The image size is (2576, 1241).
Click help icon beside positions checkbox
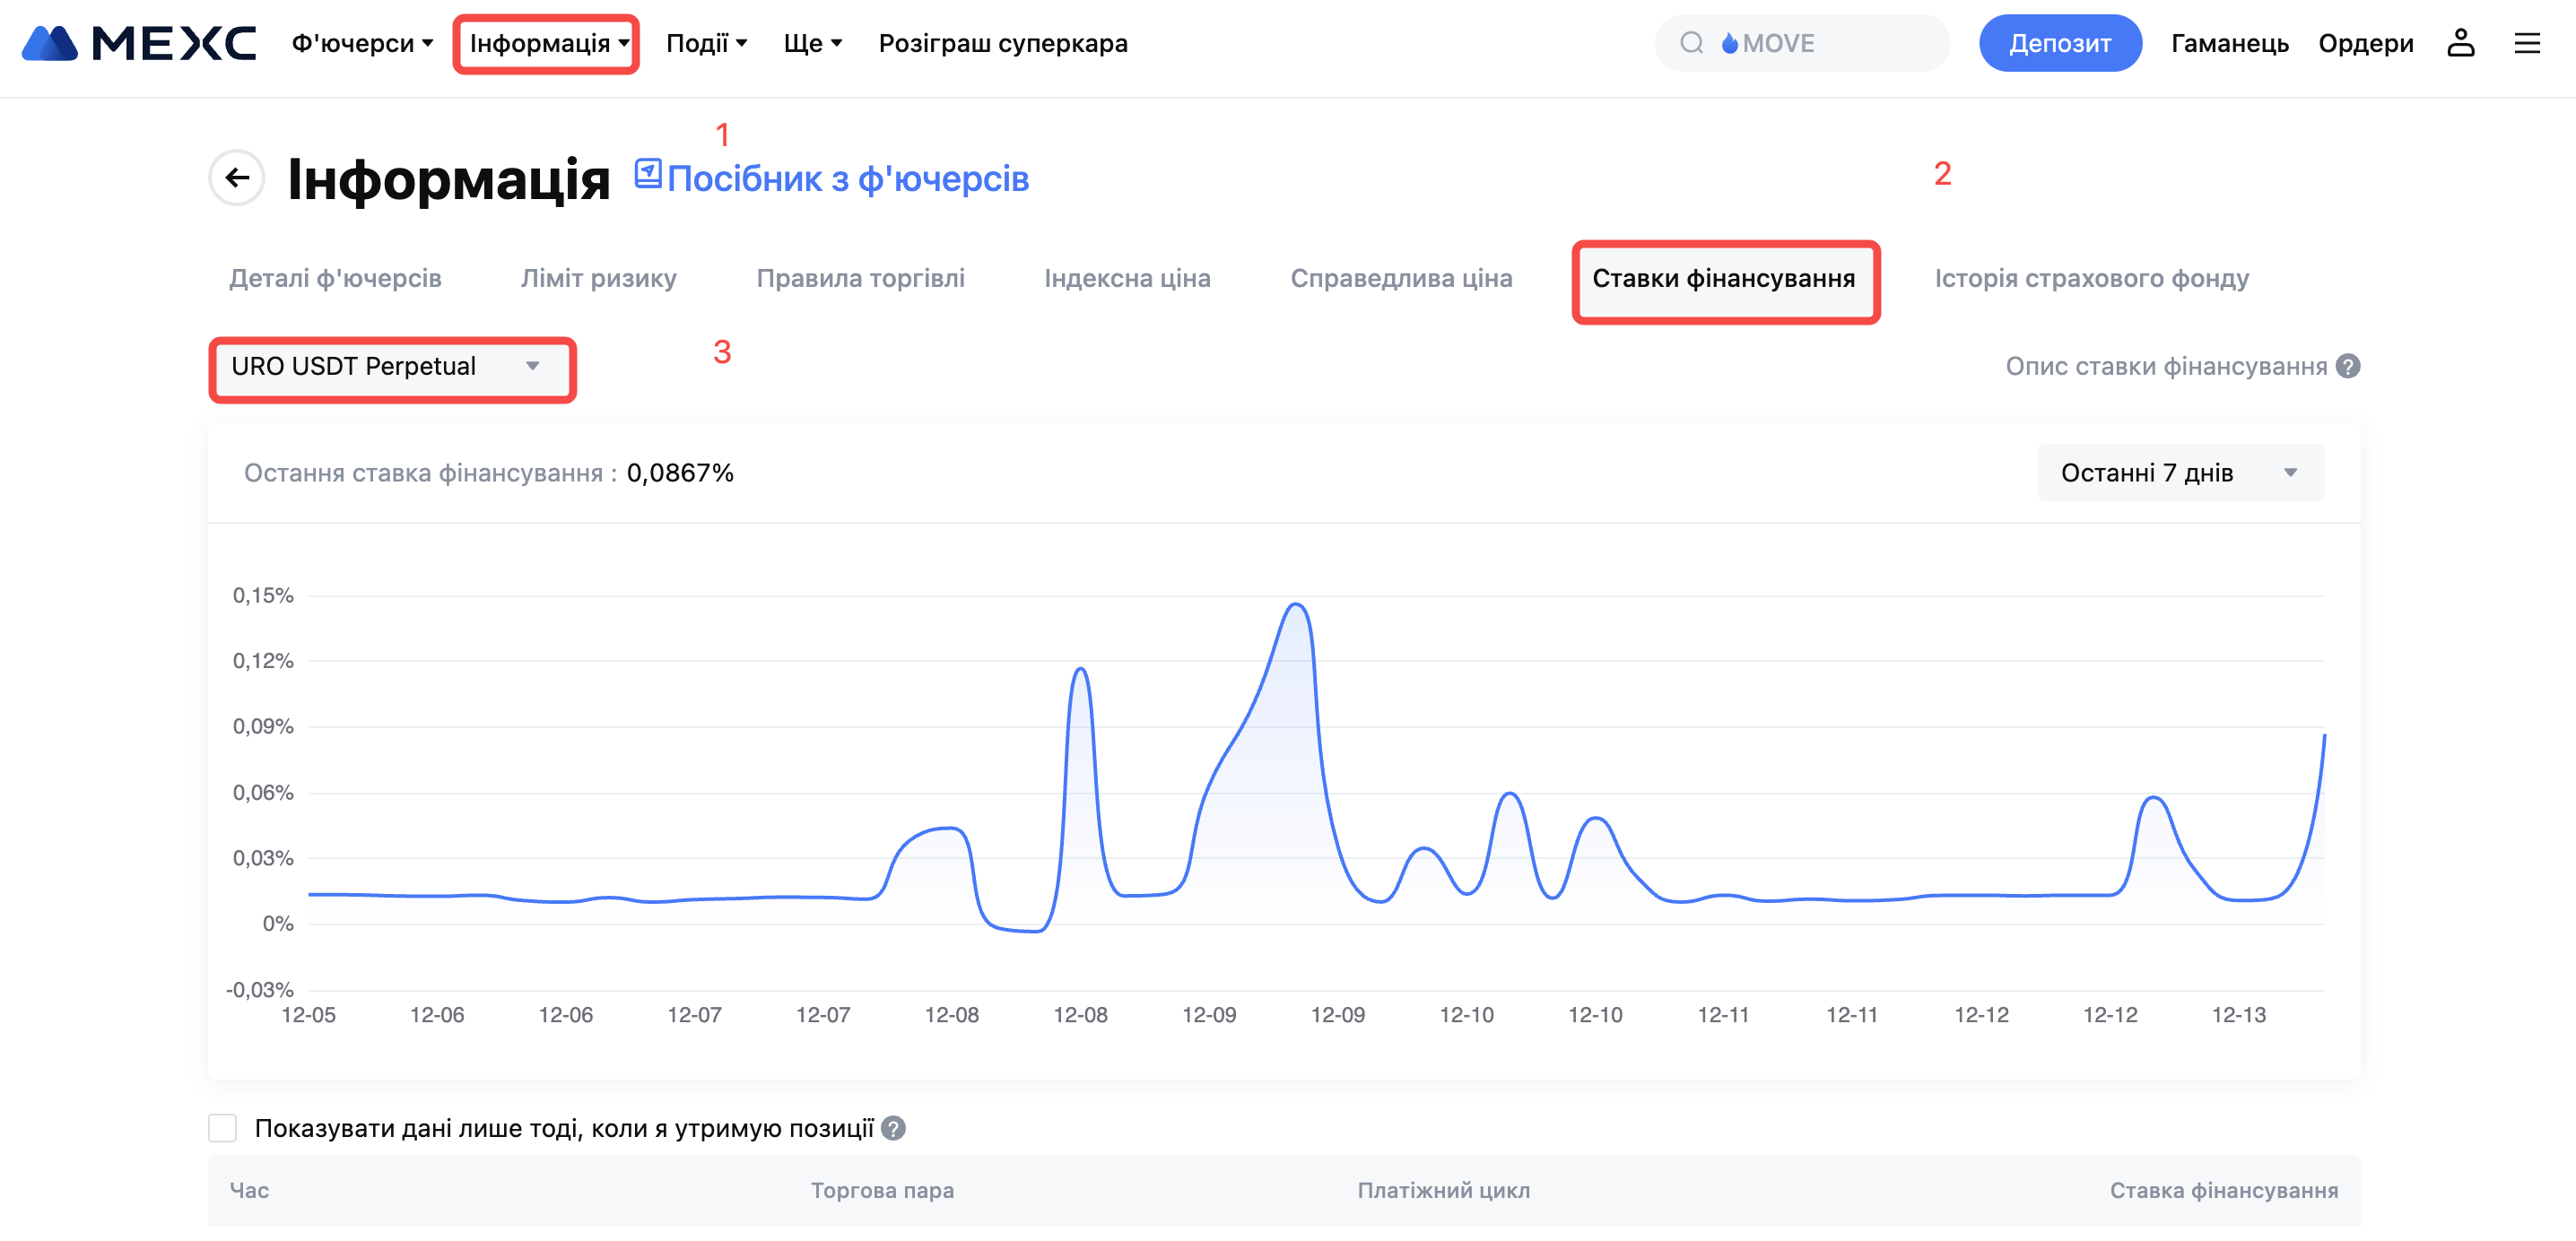click(894, 1129)
